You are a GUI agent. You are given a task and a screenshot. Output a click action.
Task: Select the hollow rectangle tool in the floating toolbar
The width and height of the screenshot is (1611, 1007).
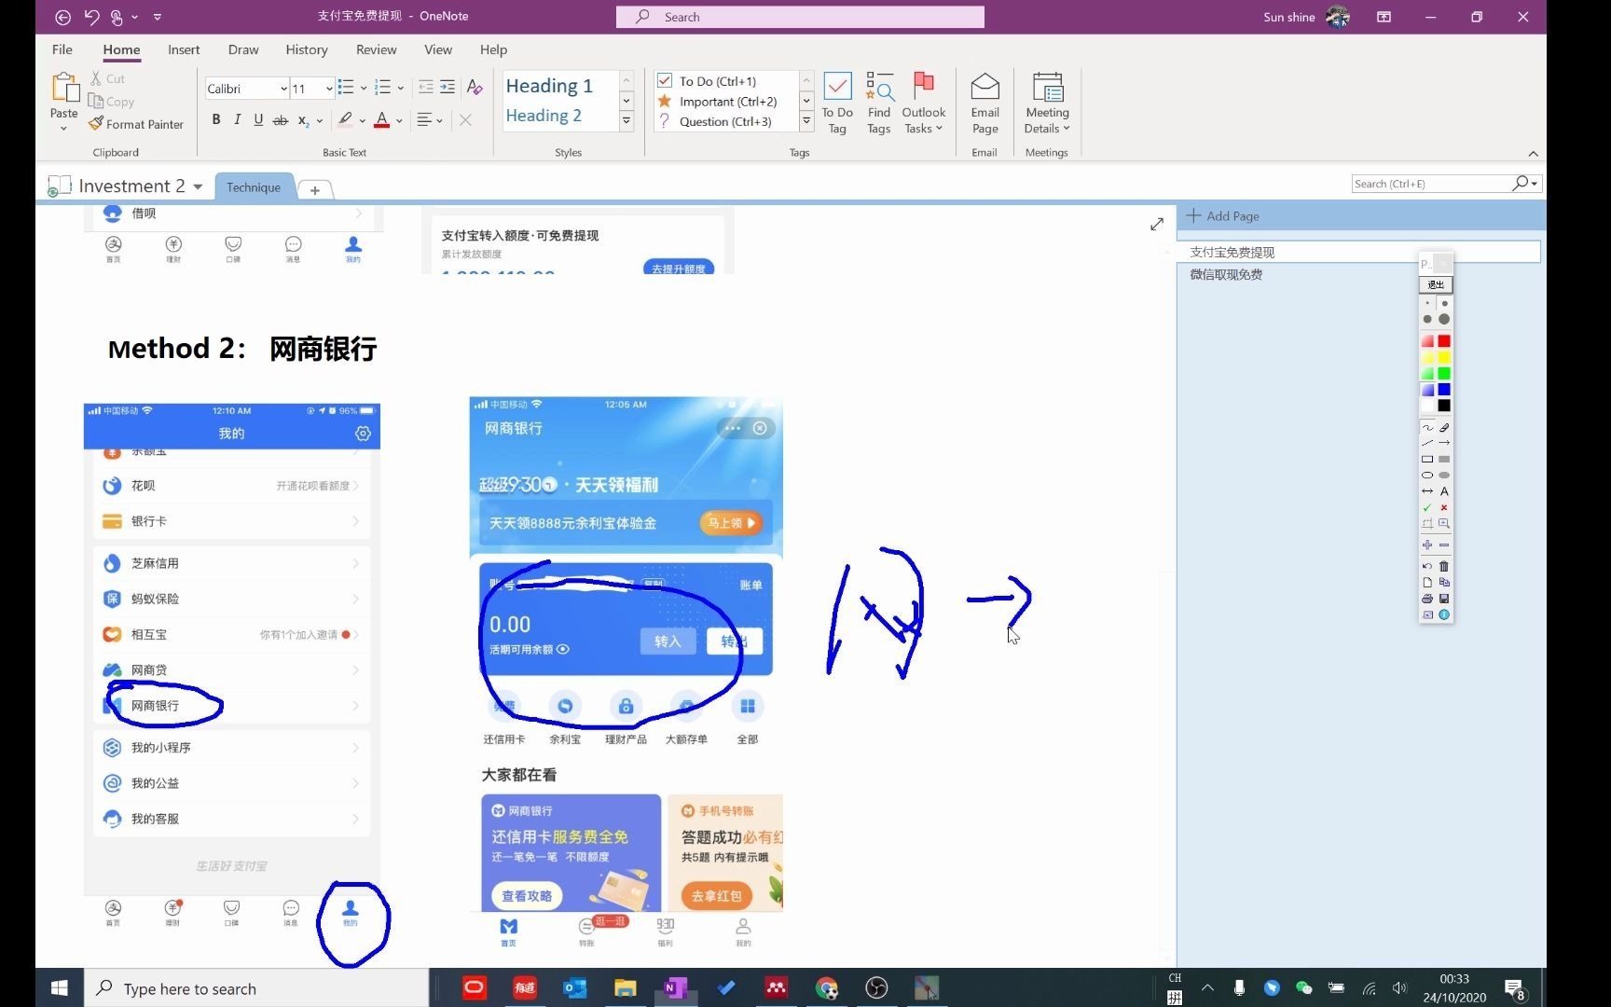(1427, 459)
